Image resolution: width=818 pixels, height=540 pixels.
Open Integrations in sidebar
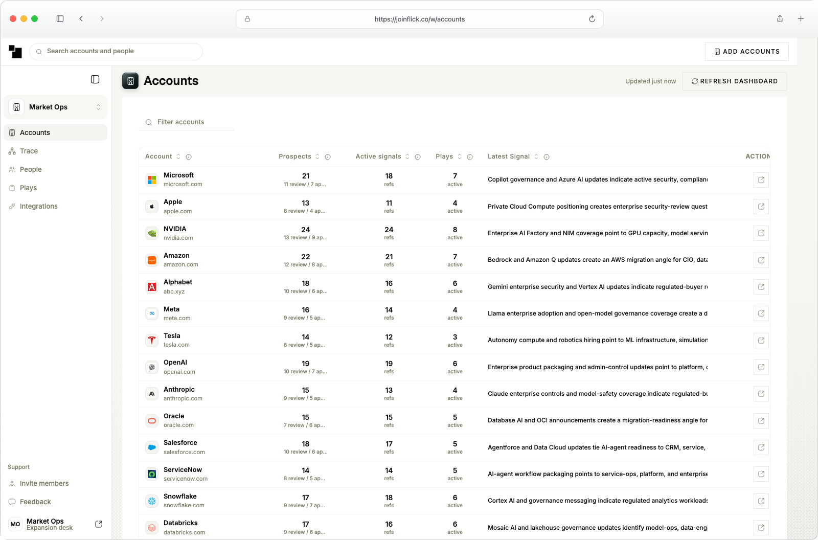pos(56,206)
